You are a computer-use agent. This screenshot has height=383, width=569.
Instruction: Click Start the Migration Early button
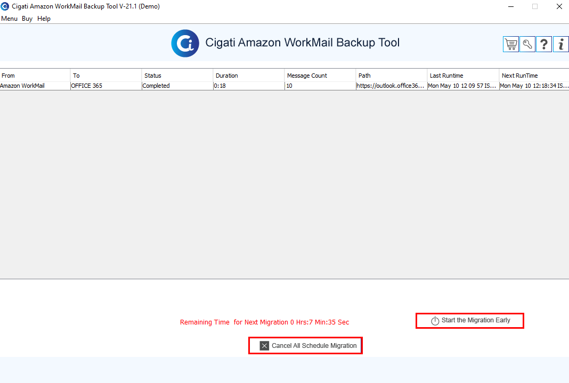pyautogui.click(x=469, y=321)
